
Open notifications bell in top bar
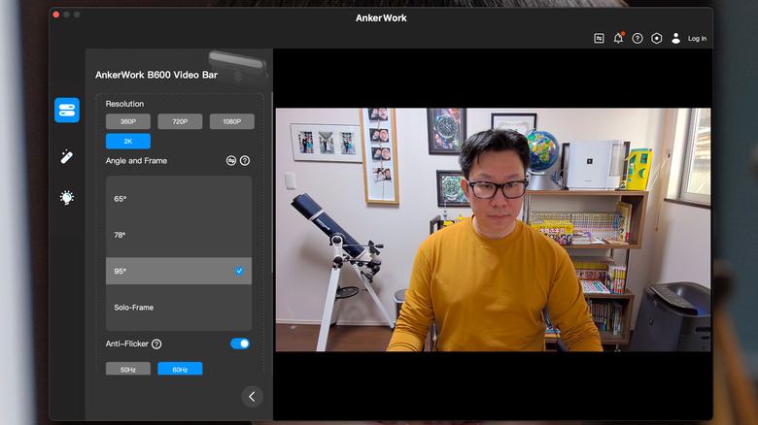[x=618, y=39]
